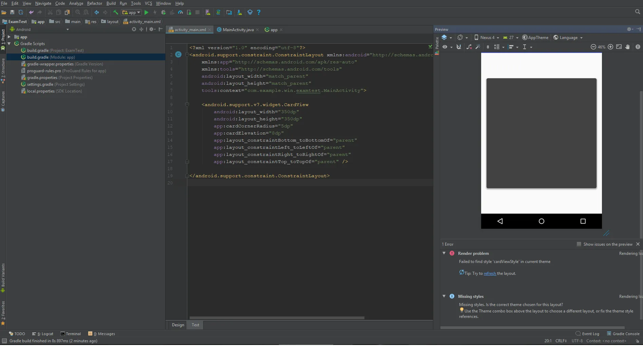Open the AVD Manager icon
643x347 pixels.
tap(208, 13)
